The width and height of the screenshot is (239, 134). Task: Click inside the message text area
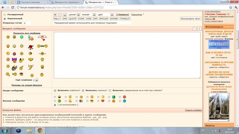[127, 55]
